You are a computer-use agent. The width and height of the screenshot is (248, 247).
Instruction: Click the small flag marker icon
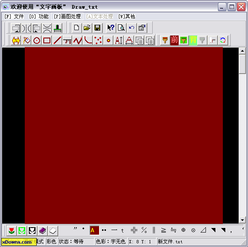point(213,40)
